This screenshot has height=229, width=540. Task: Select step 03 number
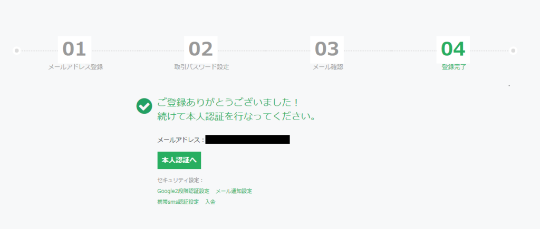click(x=327, y=49)
